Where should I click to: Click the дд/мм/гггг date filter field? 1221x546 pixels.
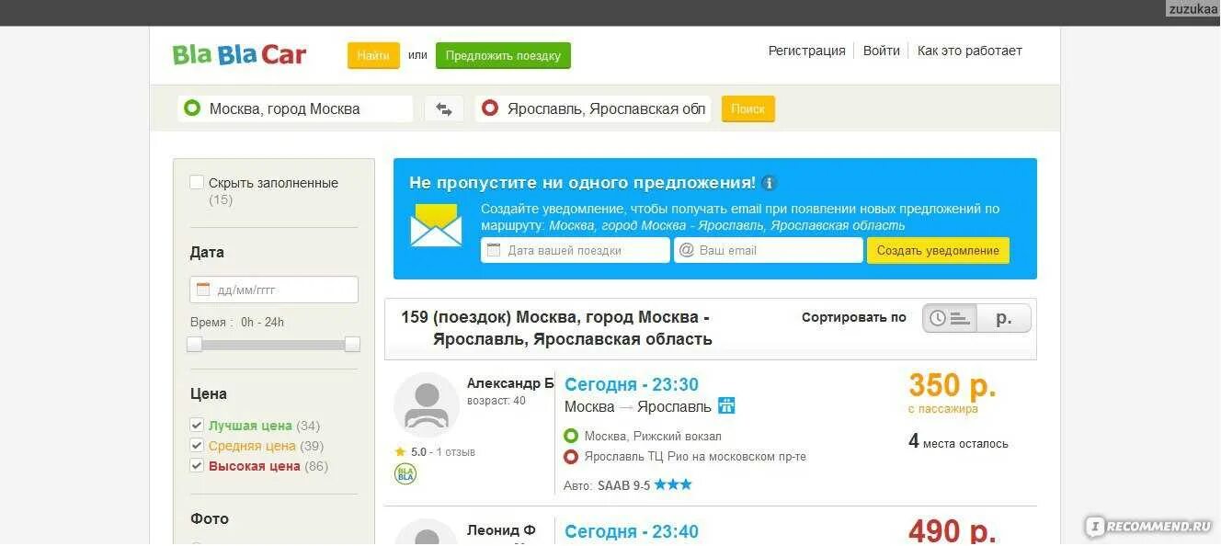tap(274, 290)
